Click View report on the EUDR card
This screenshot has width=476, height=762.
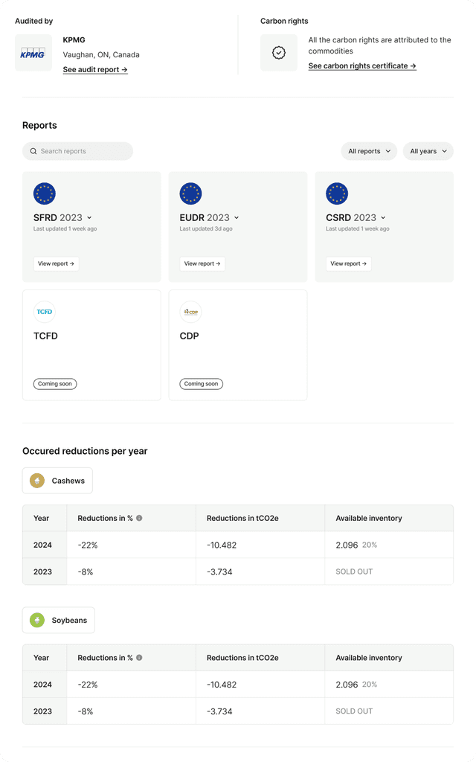[202, 264]
